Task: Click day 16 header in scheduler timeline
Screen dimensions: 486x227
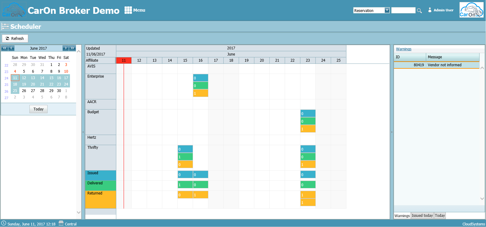Action: click(200, 60)
